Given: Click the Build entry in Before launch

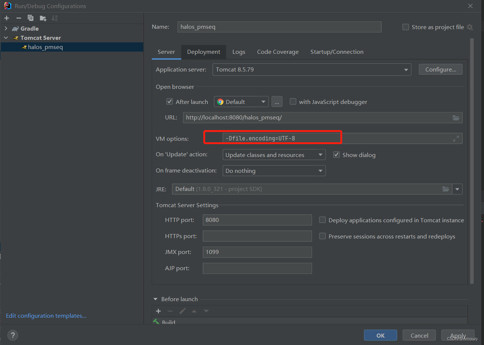Looking at the screenshot, I should click(310, 321).
